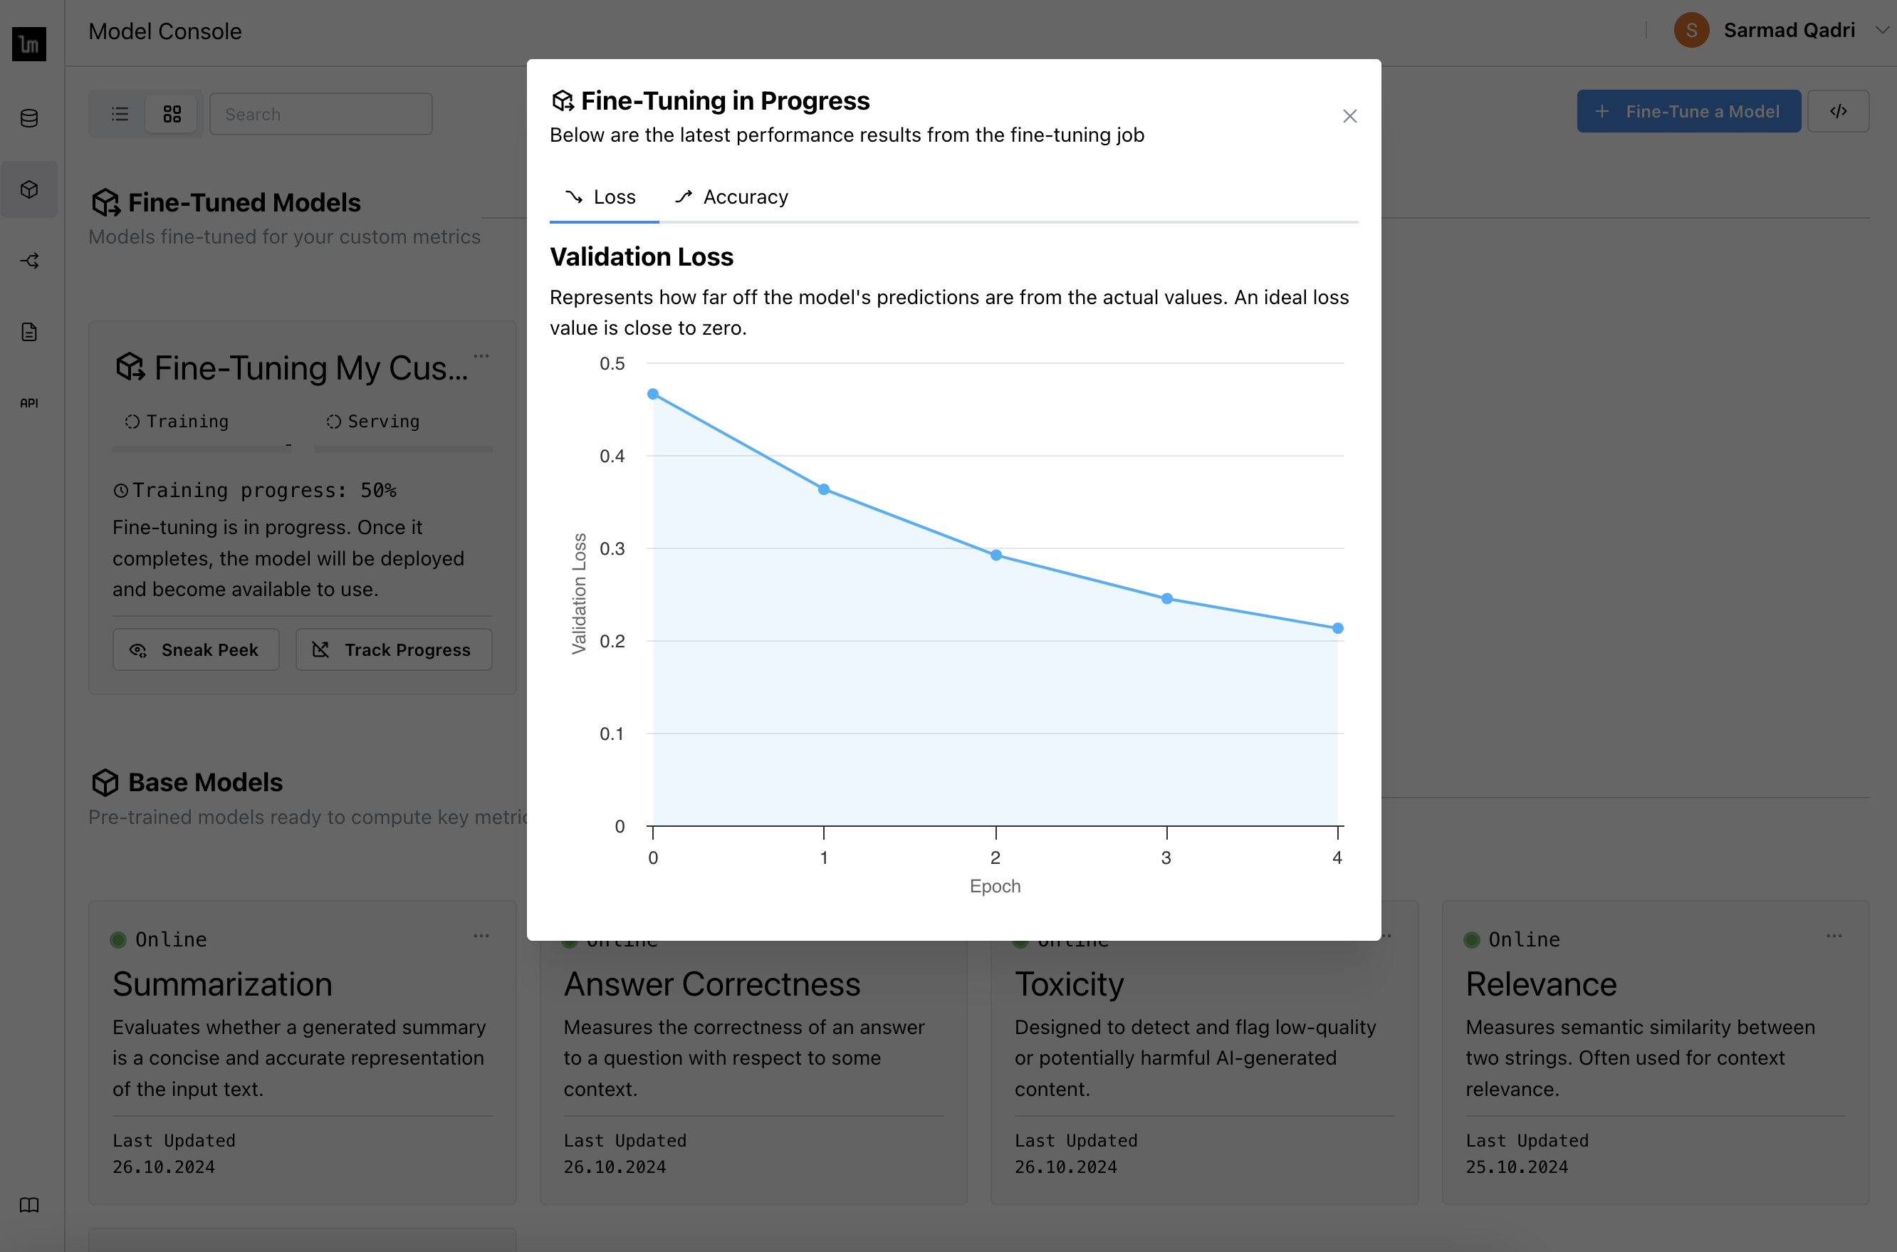Click the Summarization Online status dot
1897x1252 pixels.
point(118,940)
